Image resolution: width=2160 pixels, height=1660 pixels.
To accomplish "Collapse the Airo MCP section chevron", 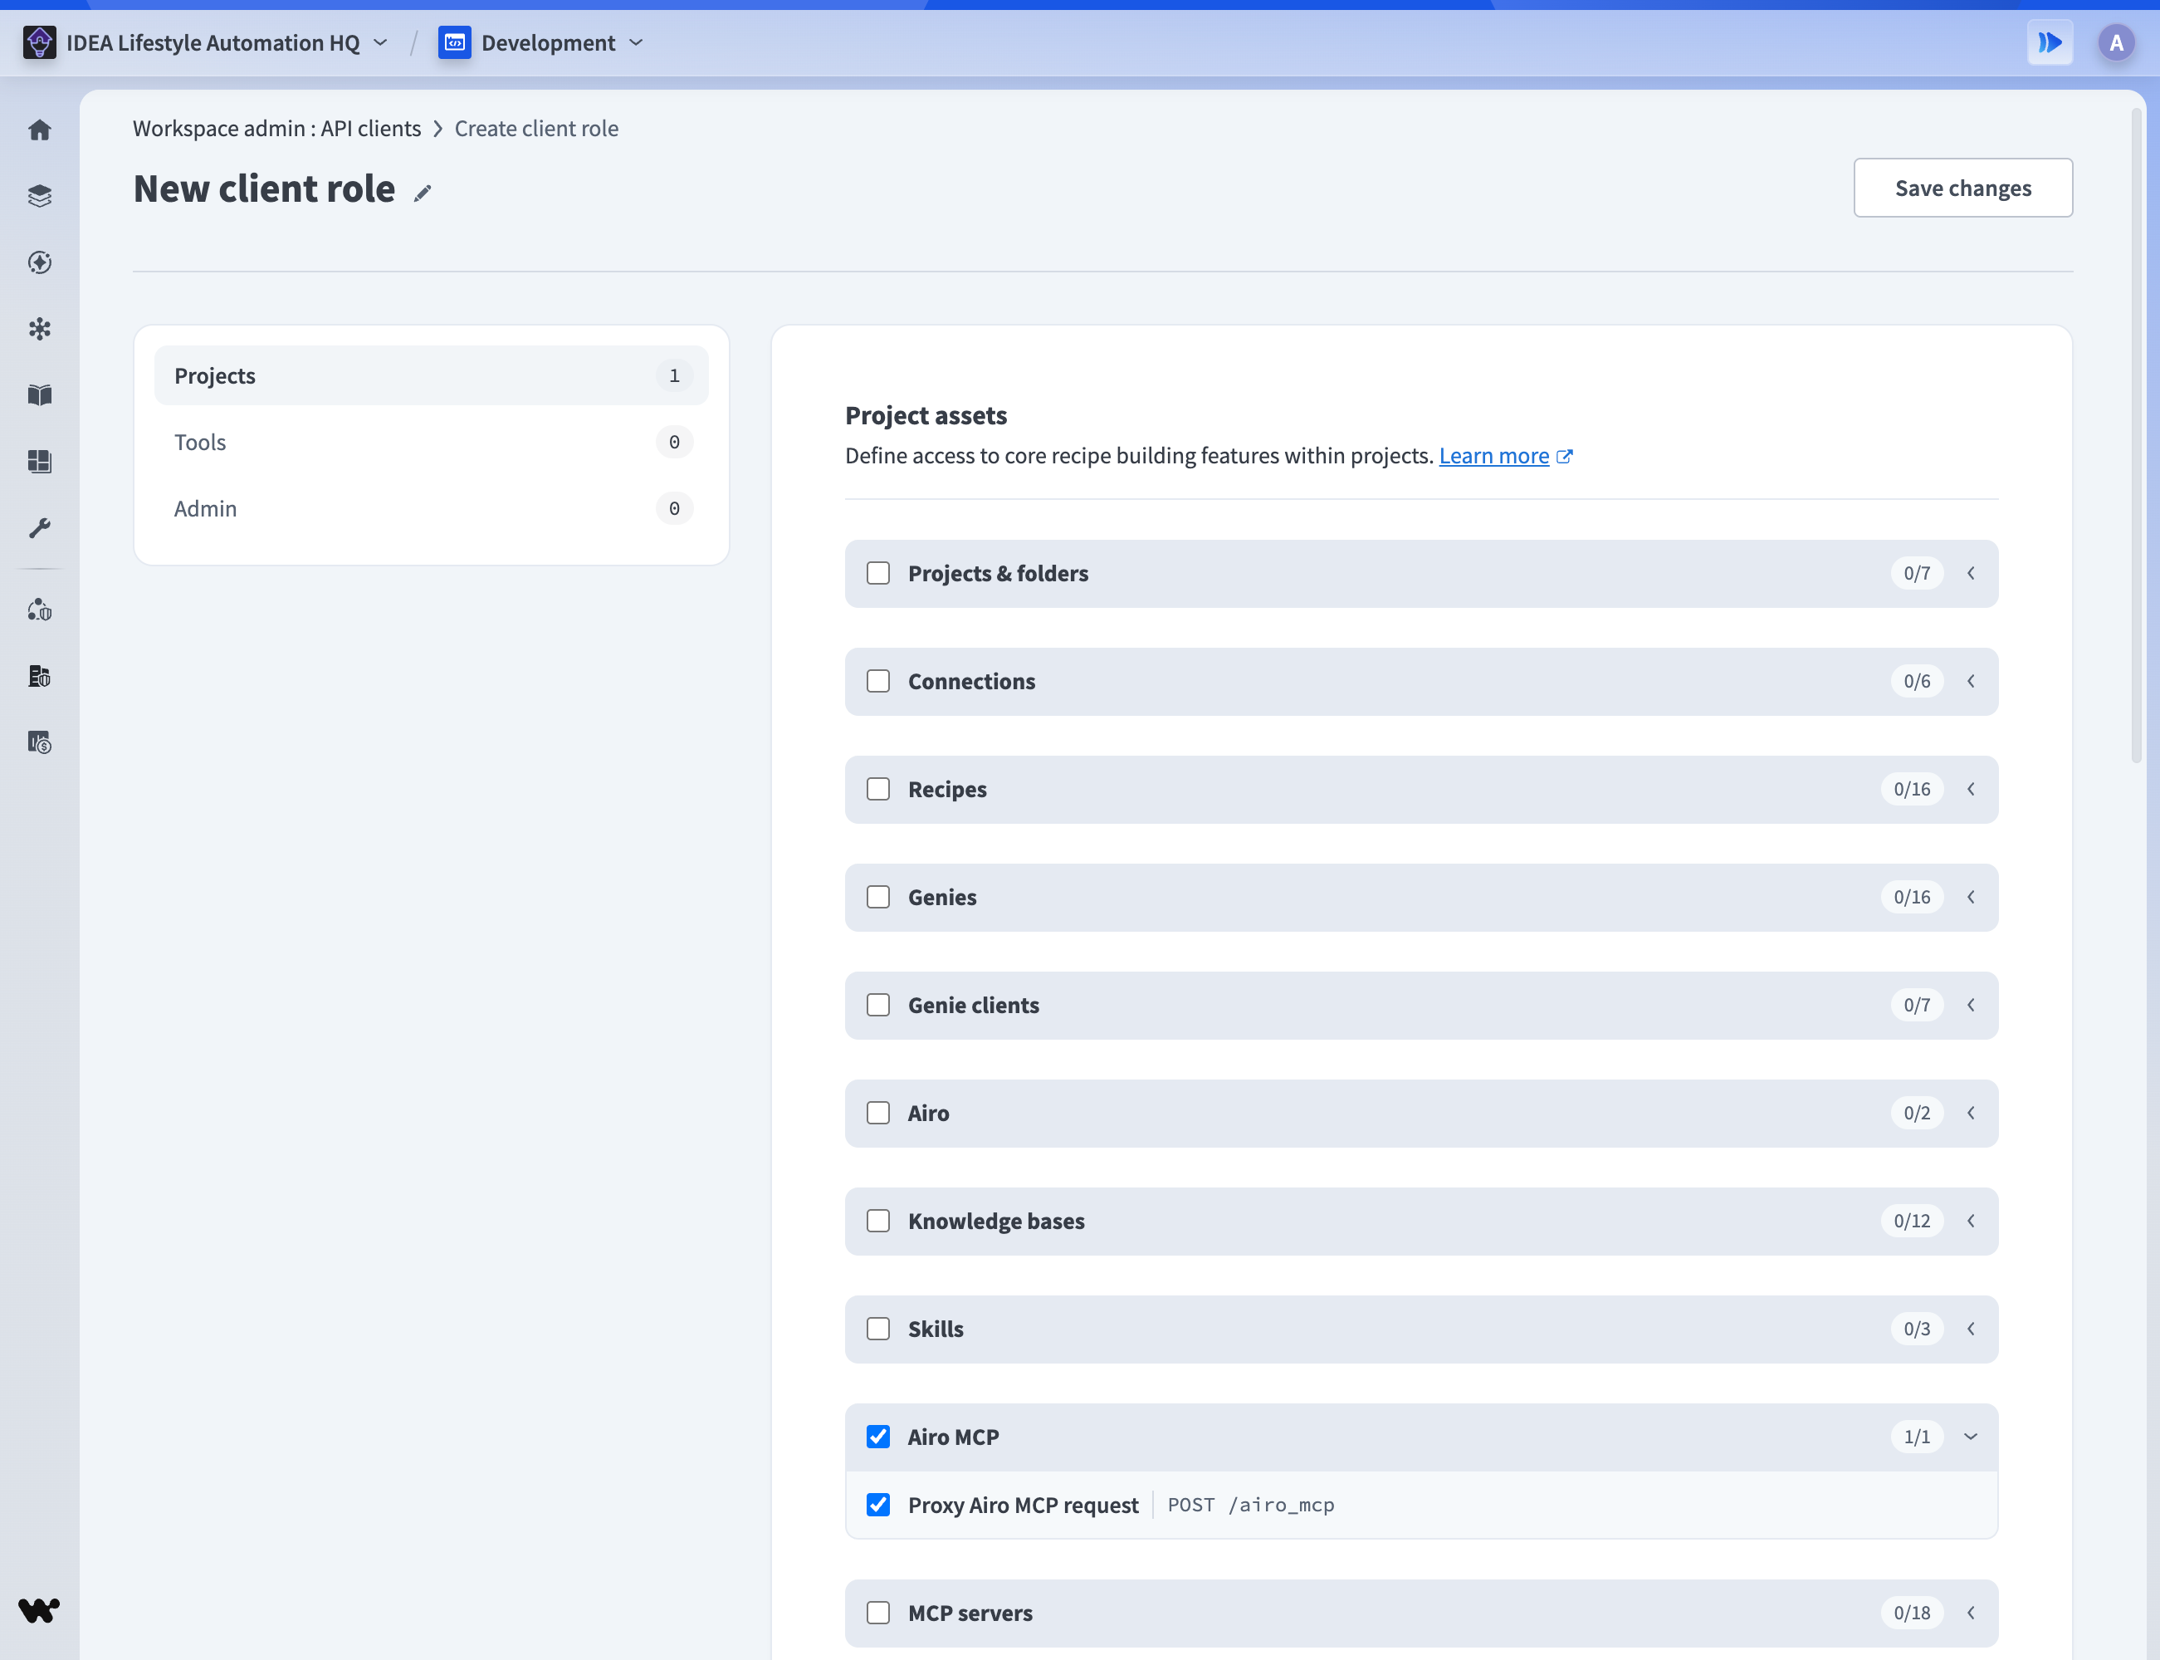I will 1972,1437.
